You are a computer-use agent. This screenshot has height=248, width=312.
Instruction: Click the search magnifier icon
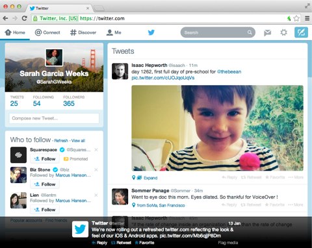point(250,32)
